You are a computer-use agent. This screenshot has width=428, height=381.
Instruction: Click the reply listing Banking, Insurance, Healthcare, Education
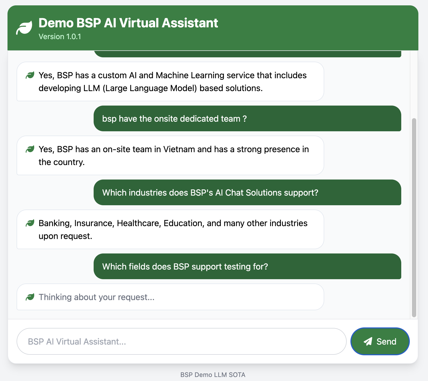pyautogui.click(x=170, y=229)
